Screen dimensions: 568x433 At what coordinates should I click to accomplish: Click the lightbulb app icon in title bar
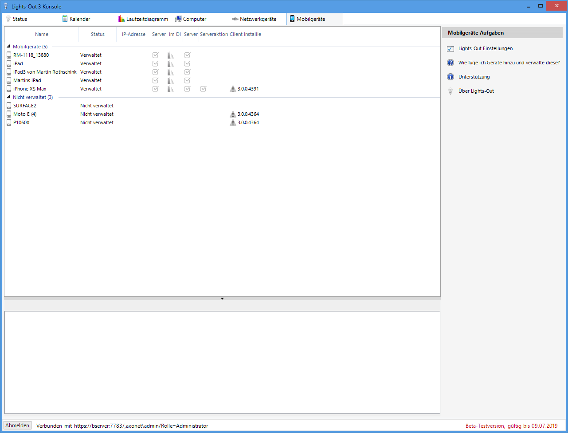6,6
